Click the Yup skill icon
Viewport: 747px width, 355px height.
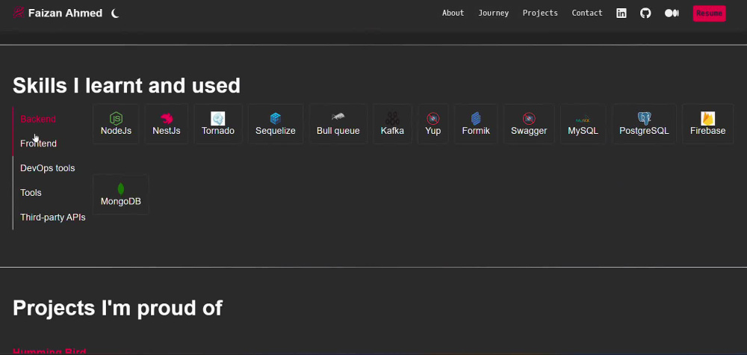(x=433, y=118)
